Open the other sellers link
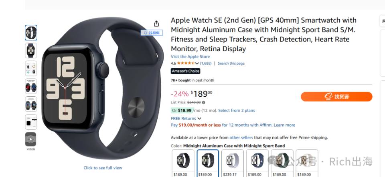 pyautogui.click(x=241, y=137)
